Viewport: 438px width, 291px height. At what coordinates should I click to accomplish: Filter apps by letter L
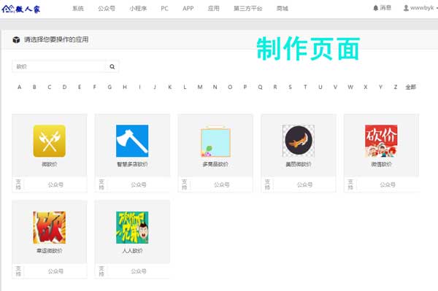click(185, 87)
